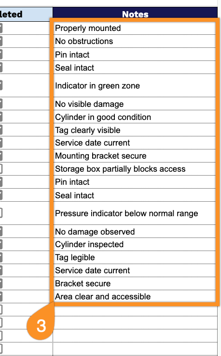Click the Bracket secure note cell
This screenshot has height=356, width=221.
pyautogui.click(x=135, y=283)
